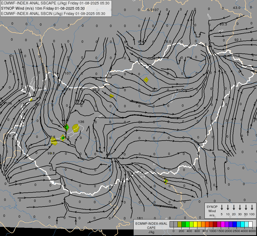Click the '219' value on the map

pos(8,136)
